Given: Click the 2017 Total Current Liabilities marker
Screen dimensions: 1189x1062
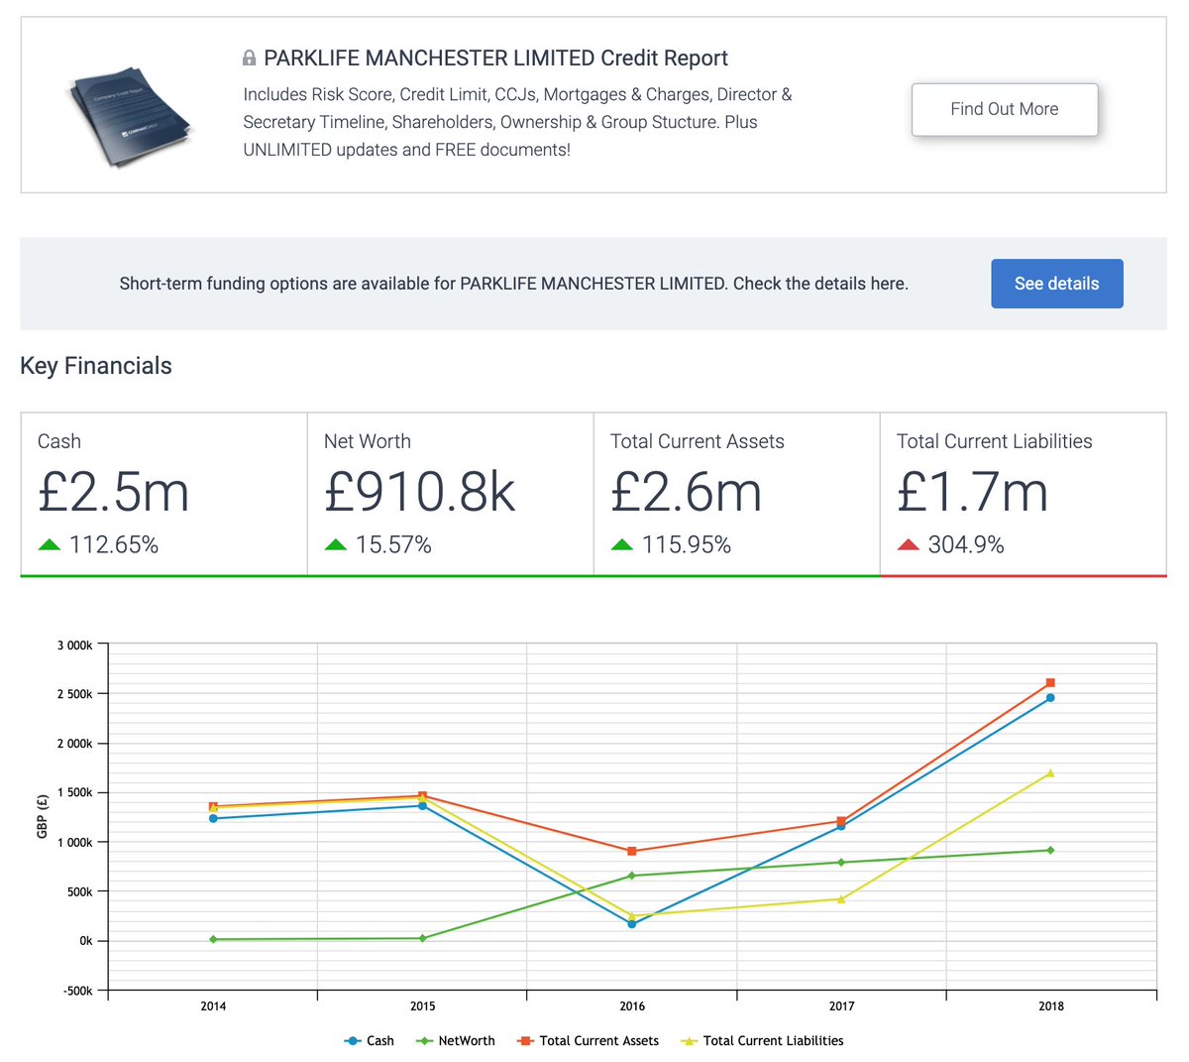Looking at the screenshot, I should click(x=841, y=899).
